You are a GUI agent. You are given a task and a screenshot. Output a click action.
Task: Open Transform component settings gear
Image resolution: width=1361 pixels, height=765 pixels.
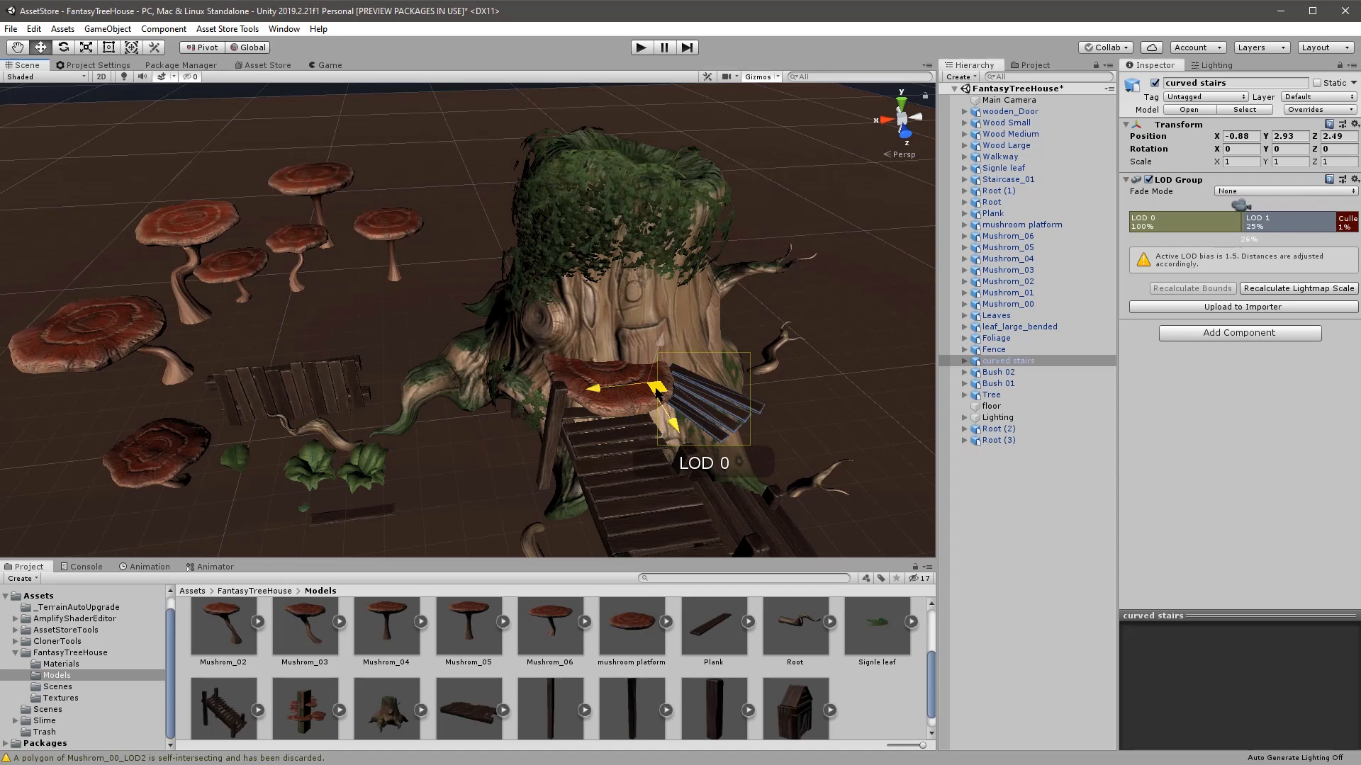point(1355,124)
